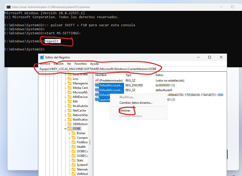Select the LaunchU... DWORD value icon
242x176 pixels.
[x=97, y=100]
